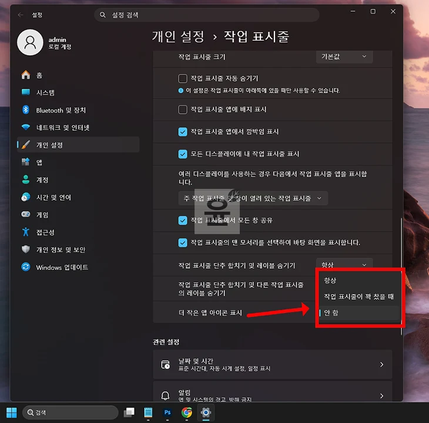Open Bluetooth 및 장치 category
This screenshot has height=423, width=429.
(x=78, y=110)
